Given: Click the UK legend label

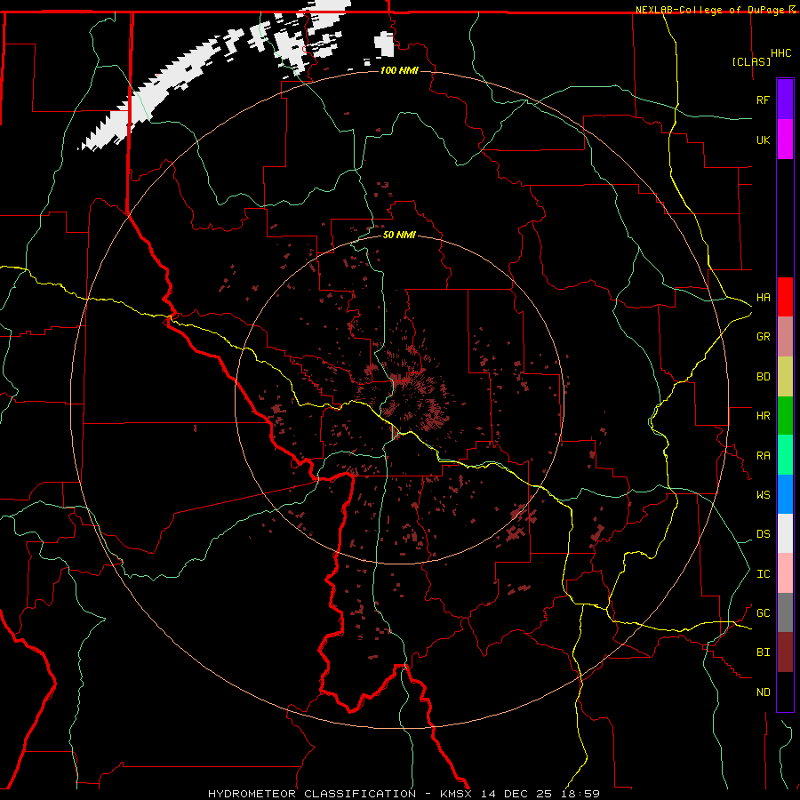Looking at the screenshot, I should (x=764, y=140).
